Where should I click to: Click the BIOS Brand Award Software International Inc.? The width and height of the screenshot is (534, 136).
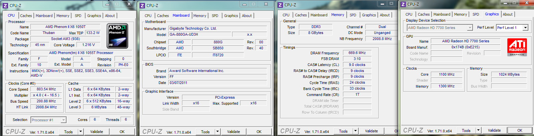pyautogui.click(x=217, y=71)
